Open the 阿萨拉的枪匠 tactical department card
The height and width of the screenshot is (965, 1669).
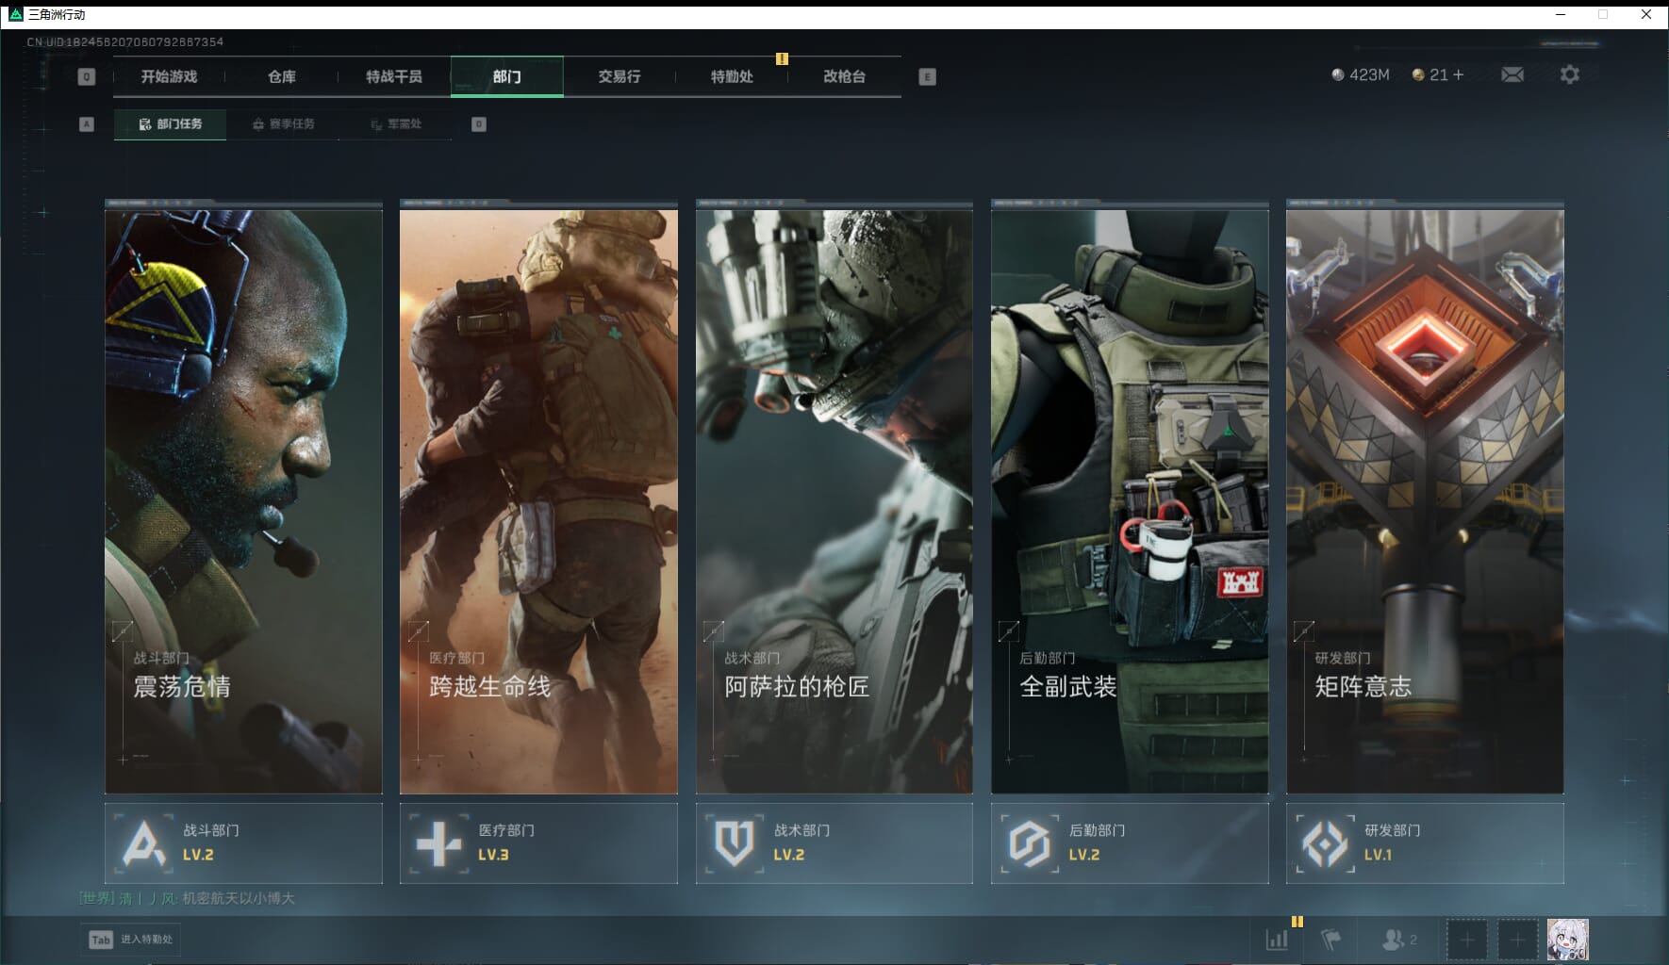click(834, 499)
